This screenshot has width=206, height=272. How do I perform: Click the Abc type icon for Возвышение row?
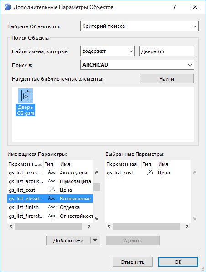51,199
